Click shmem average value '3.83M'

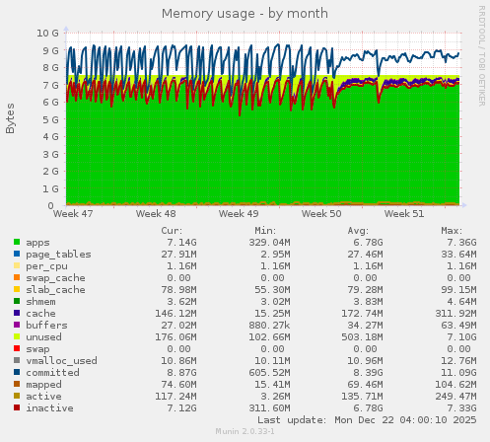(368, 302)
